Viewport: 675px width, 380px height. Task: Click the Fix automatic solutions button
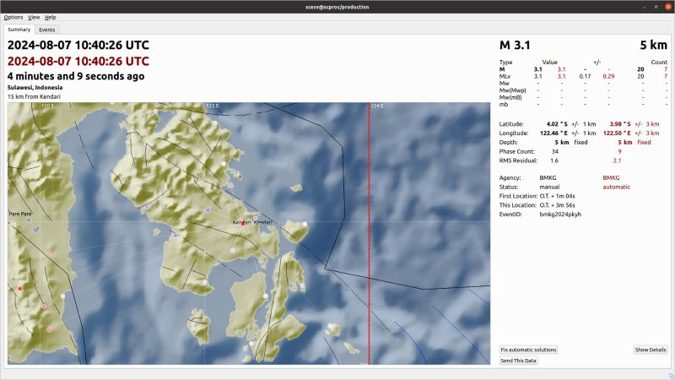(528, 350)
